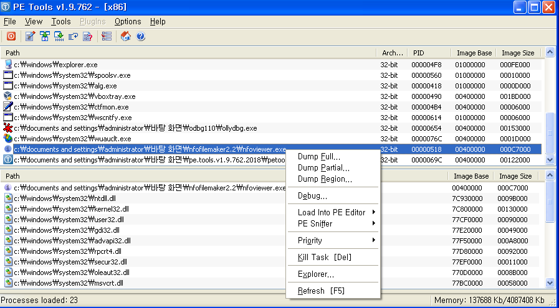This screenshot has height=308, width=559.
Task: Click the vboxtray.exe process icon
Action: pyautogui.click(x=8, y=96)
